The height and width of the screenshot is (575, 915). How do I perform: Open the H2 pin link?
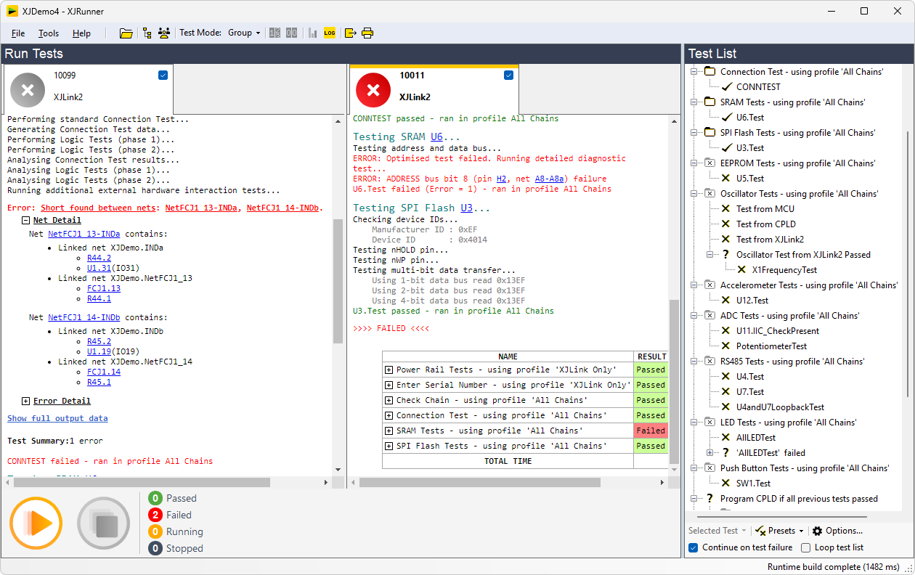click(x=502, y=179)
